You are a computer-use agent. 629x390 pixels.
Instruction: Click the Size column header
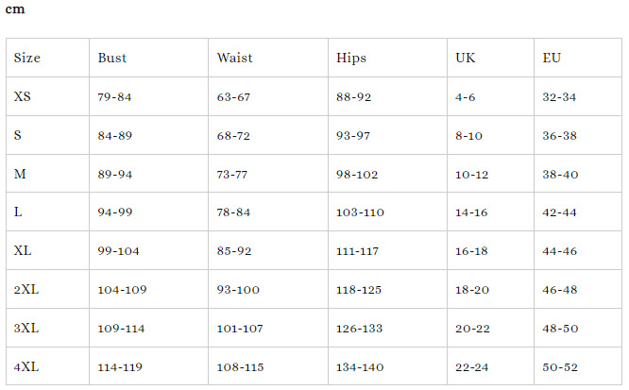tap(26, 58)
